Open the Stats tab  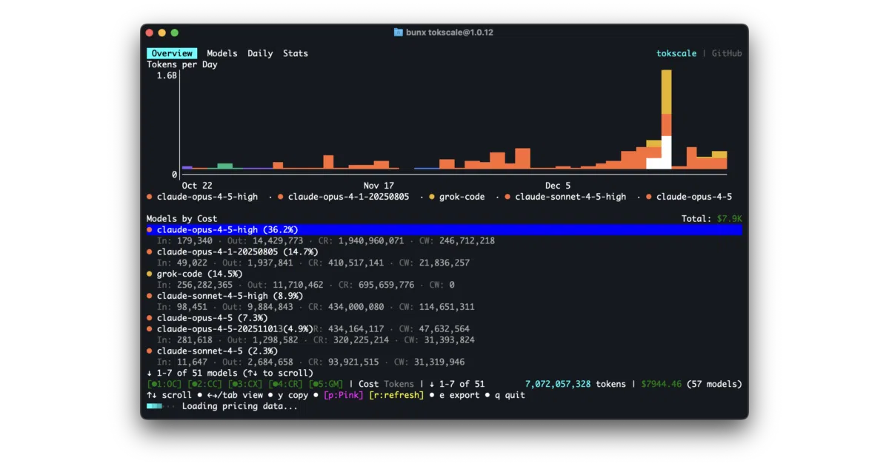tap(296, 53)
